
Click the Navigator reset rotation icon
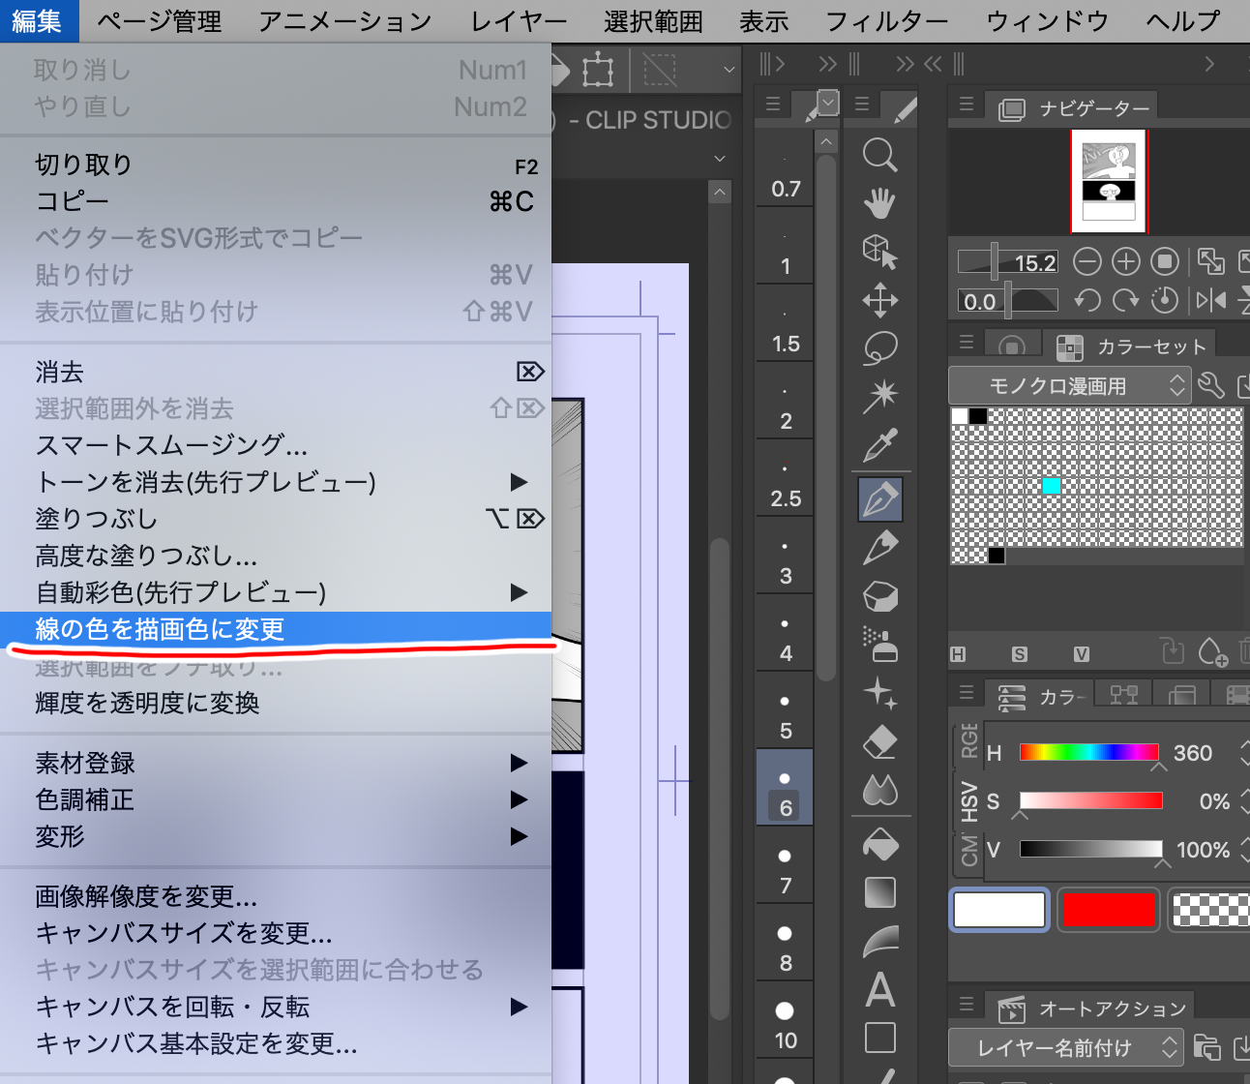point(1165,300)
